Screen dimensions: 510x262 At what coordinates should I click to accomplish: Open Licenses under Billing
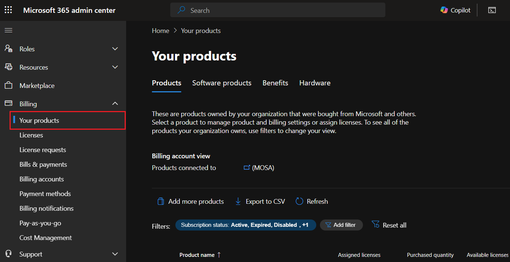point(31,135)
